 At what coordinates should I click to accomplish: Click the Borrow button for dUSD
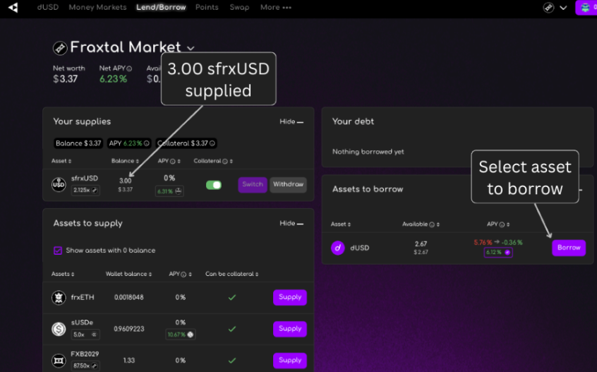(569, 248)
